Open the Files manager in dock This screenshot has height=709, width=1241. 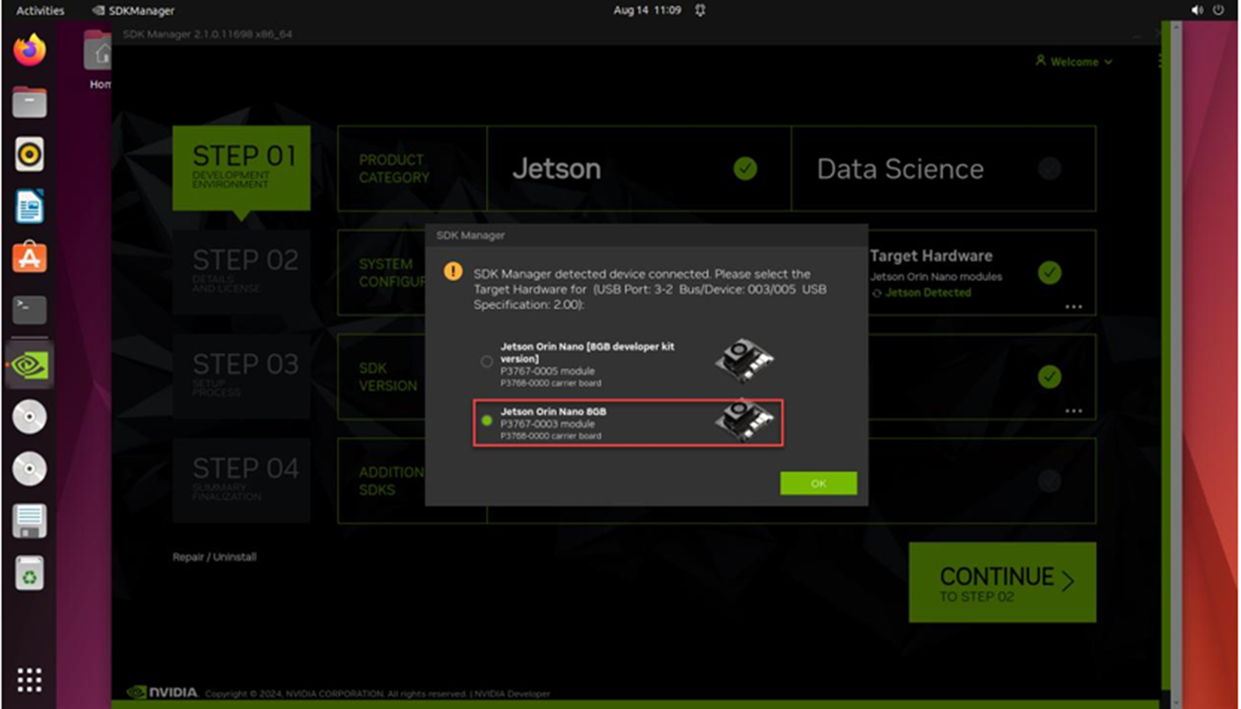coord(30,102)
